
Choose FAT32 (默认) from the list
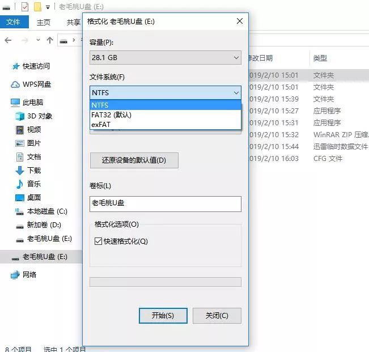click(112, 114)
